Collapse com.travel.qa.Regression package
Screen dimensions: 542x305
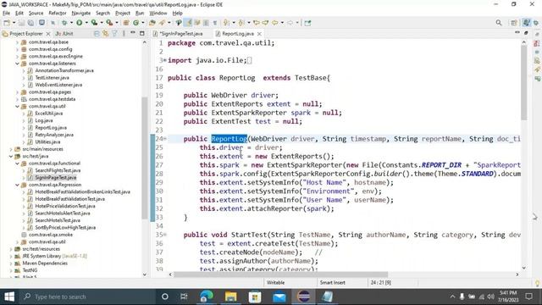pyautogui.click(x=17, y=185)
